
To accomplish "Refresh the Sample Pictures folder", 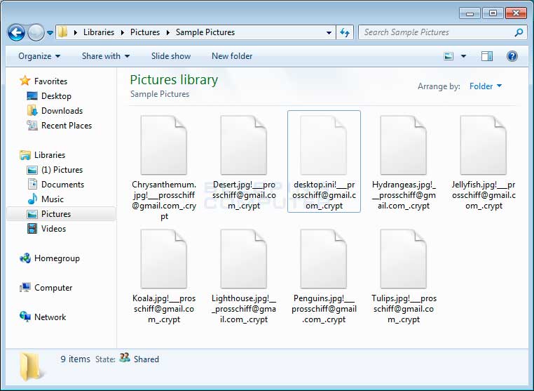I will [345, 33].
